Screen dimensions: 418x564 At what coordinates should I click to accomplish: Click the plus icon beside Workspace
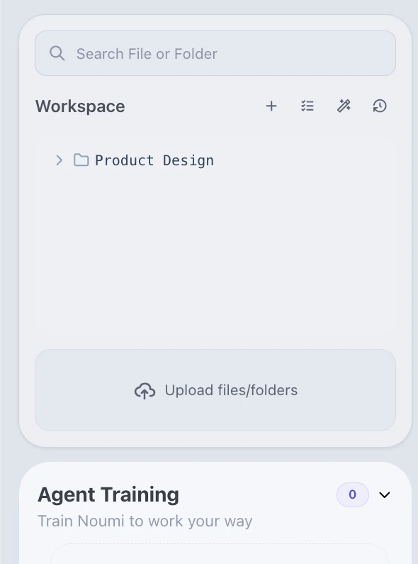pyautogui.click(x=271, y=106)
